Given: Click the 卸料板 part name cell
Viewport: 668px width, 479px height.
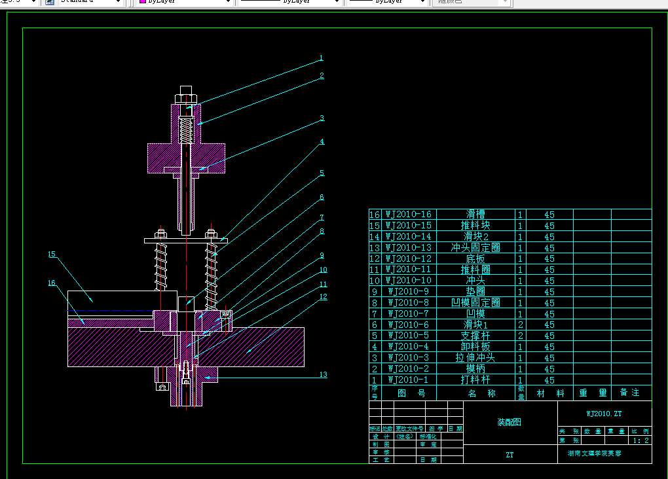Looking at the screenshot, I should pyautogui.click(x=475, y=347).
